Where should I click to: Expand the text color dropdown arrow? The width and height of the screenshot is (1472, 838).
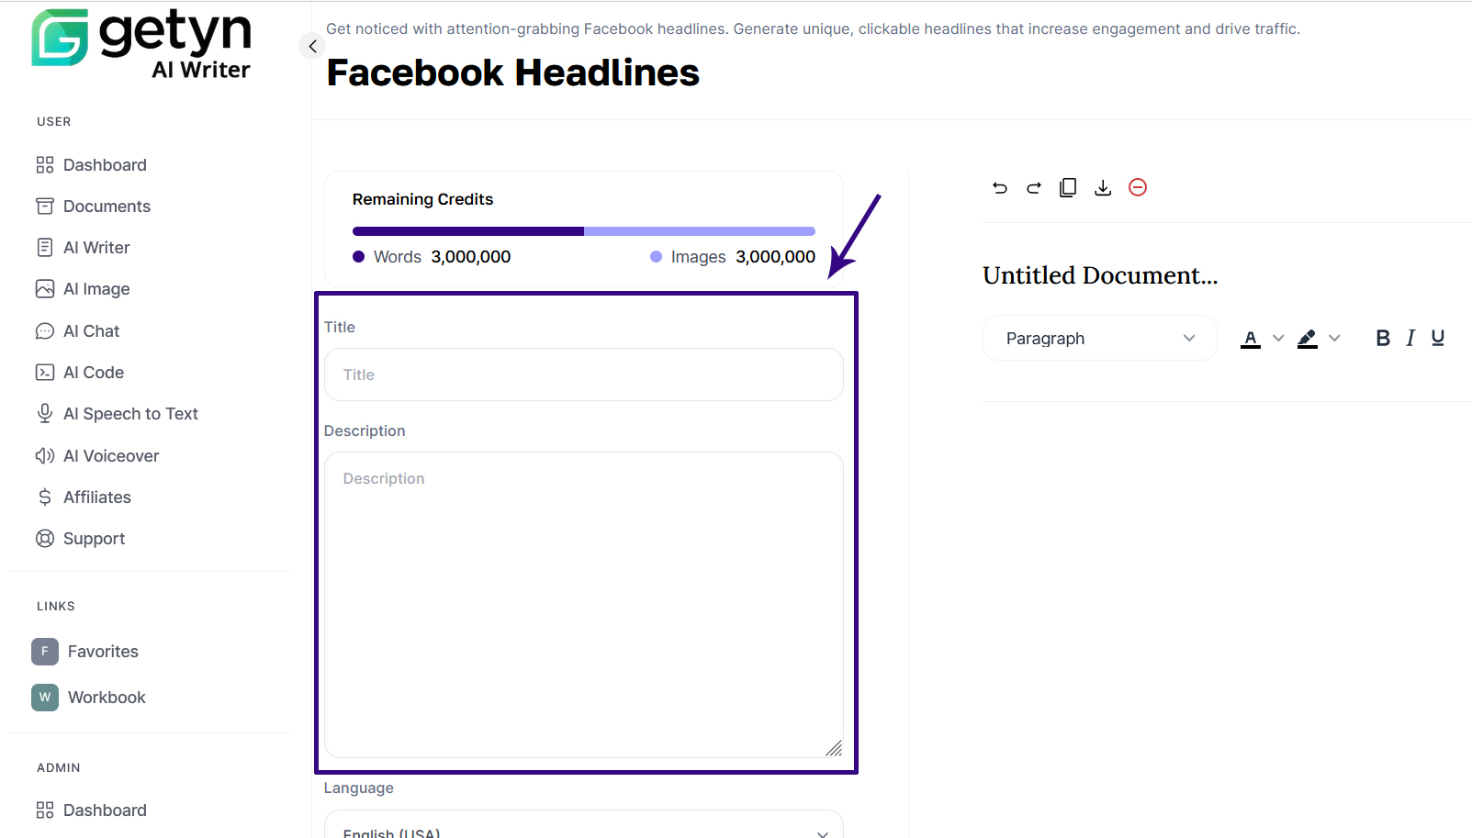coord(1278,339)
